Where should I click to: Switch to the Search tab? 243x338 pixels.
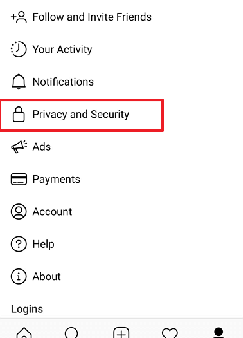[x=71, y=332]
